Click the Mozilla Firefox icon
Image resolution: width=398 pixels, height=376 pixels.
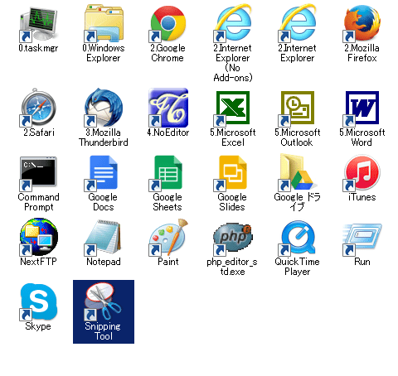tap(362, 24)
